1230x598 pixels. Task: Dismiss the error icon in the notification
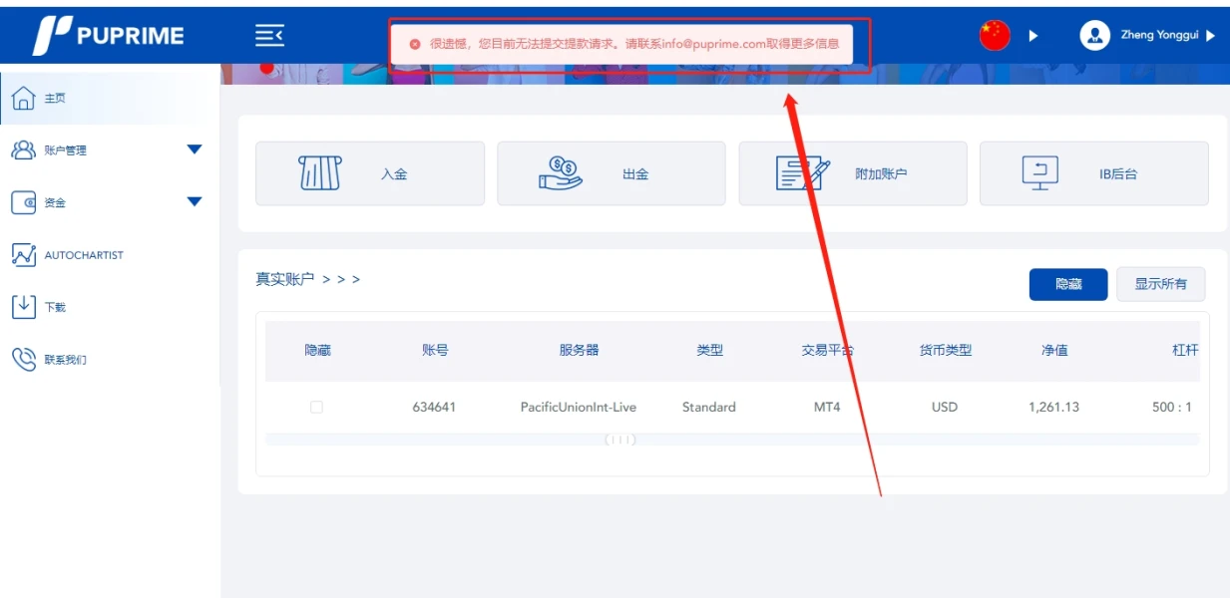pos(415,44)
